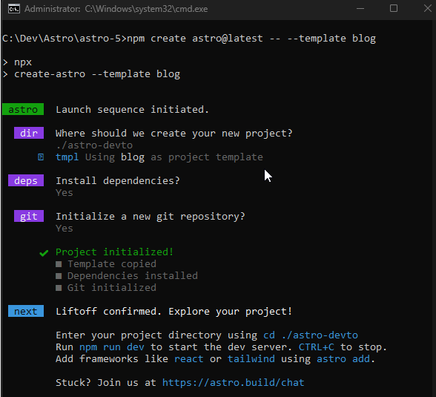Click the cmd.exe icon in the title bar
Screen dimensions: 436x397
click(14, 9)
